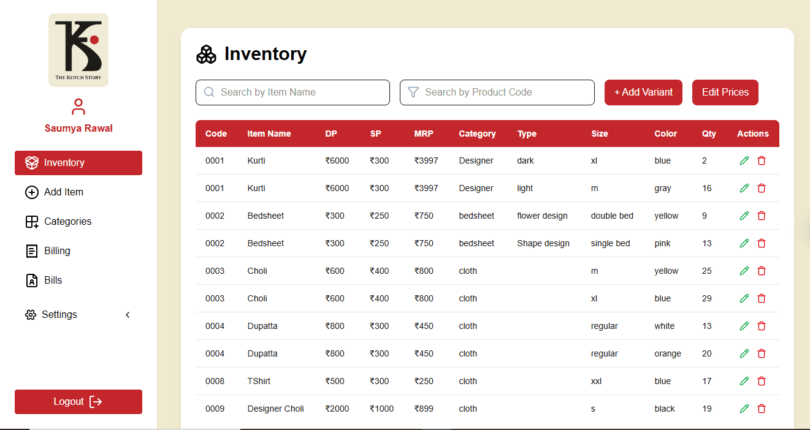Focus the Search by Item Name field
Viewport: 810px width, 430px height.
292,92
